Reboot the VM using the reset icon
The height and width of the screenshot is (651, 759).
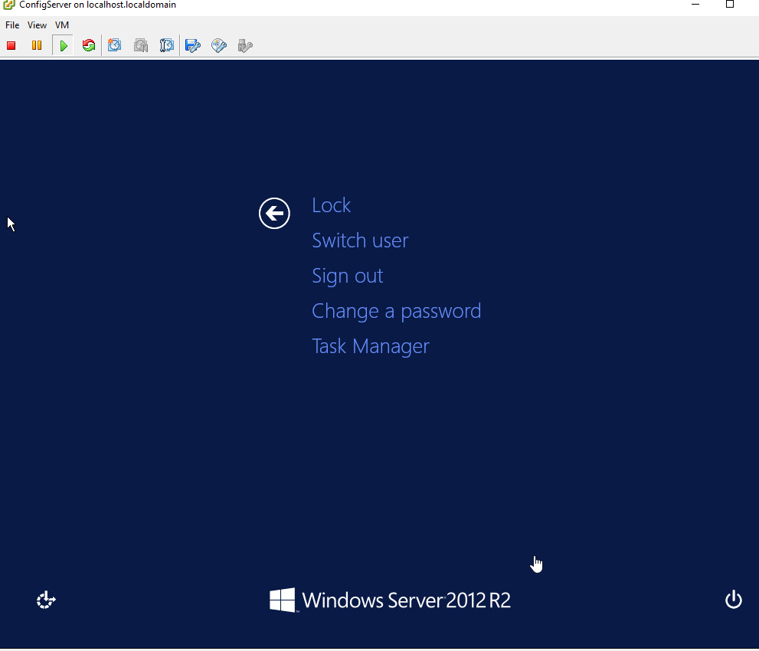(88, 45)
